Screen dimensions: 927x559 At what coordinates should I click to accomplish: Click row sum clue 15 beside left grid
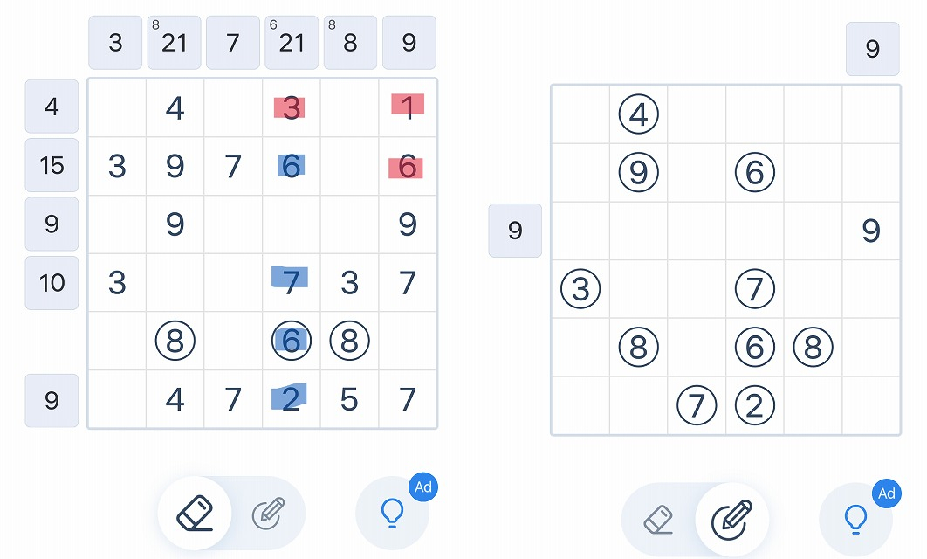point(51,165)
